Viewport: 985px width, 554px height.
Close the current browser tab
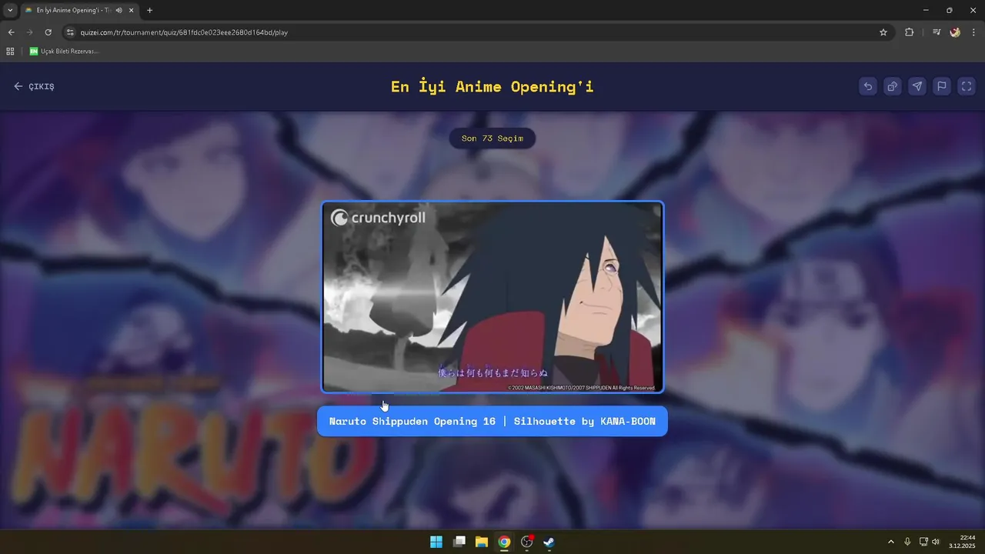pyautogui.click(x=132, y=10)
